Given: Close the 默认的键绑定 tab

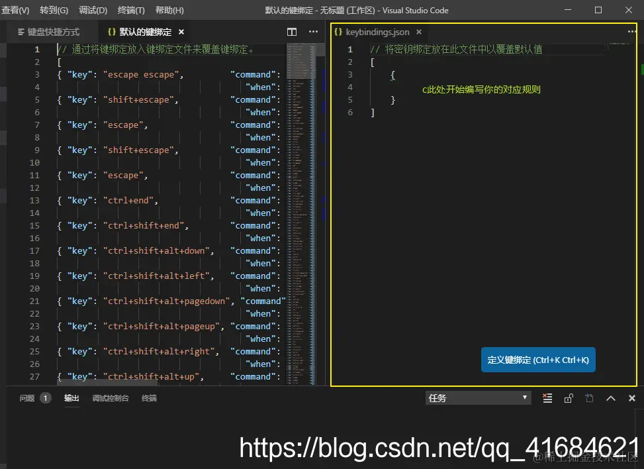Looking at the screenshot, I should [x=181, y=32].
